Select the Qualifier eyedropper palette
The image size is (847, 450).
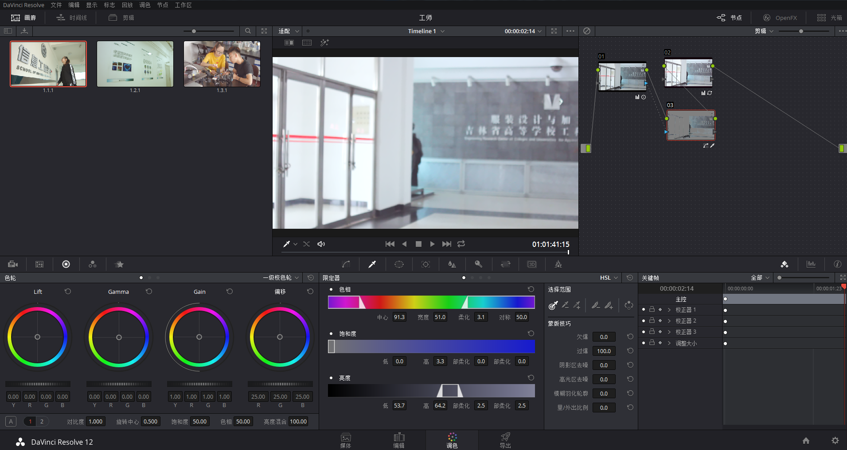coord(372,264)
